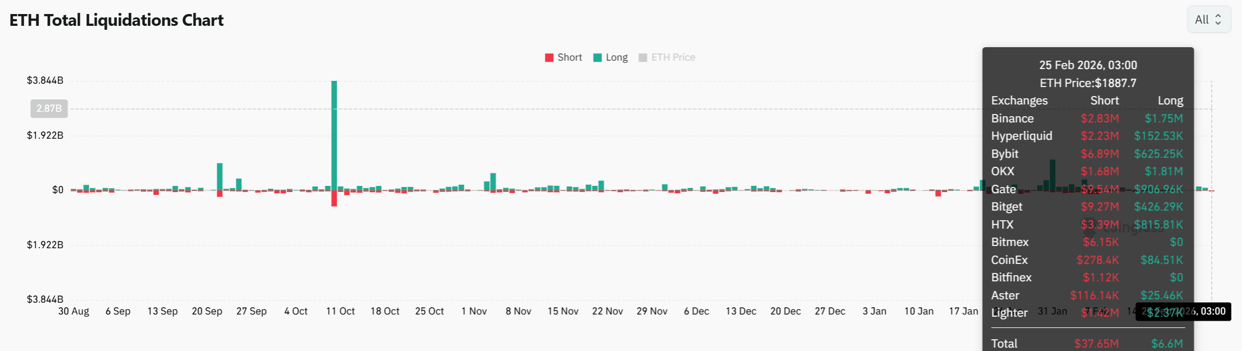
Task: Click the red short bar below 11 Oct
Action: point(334,198)
